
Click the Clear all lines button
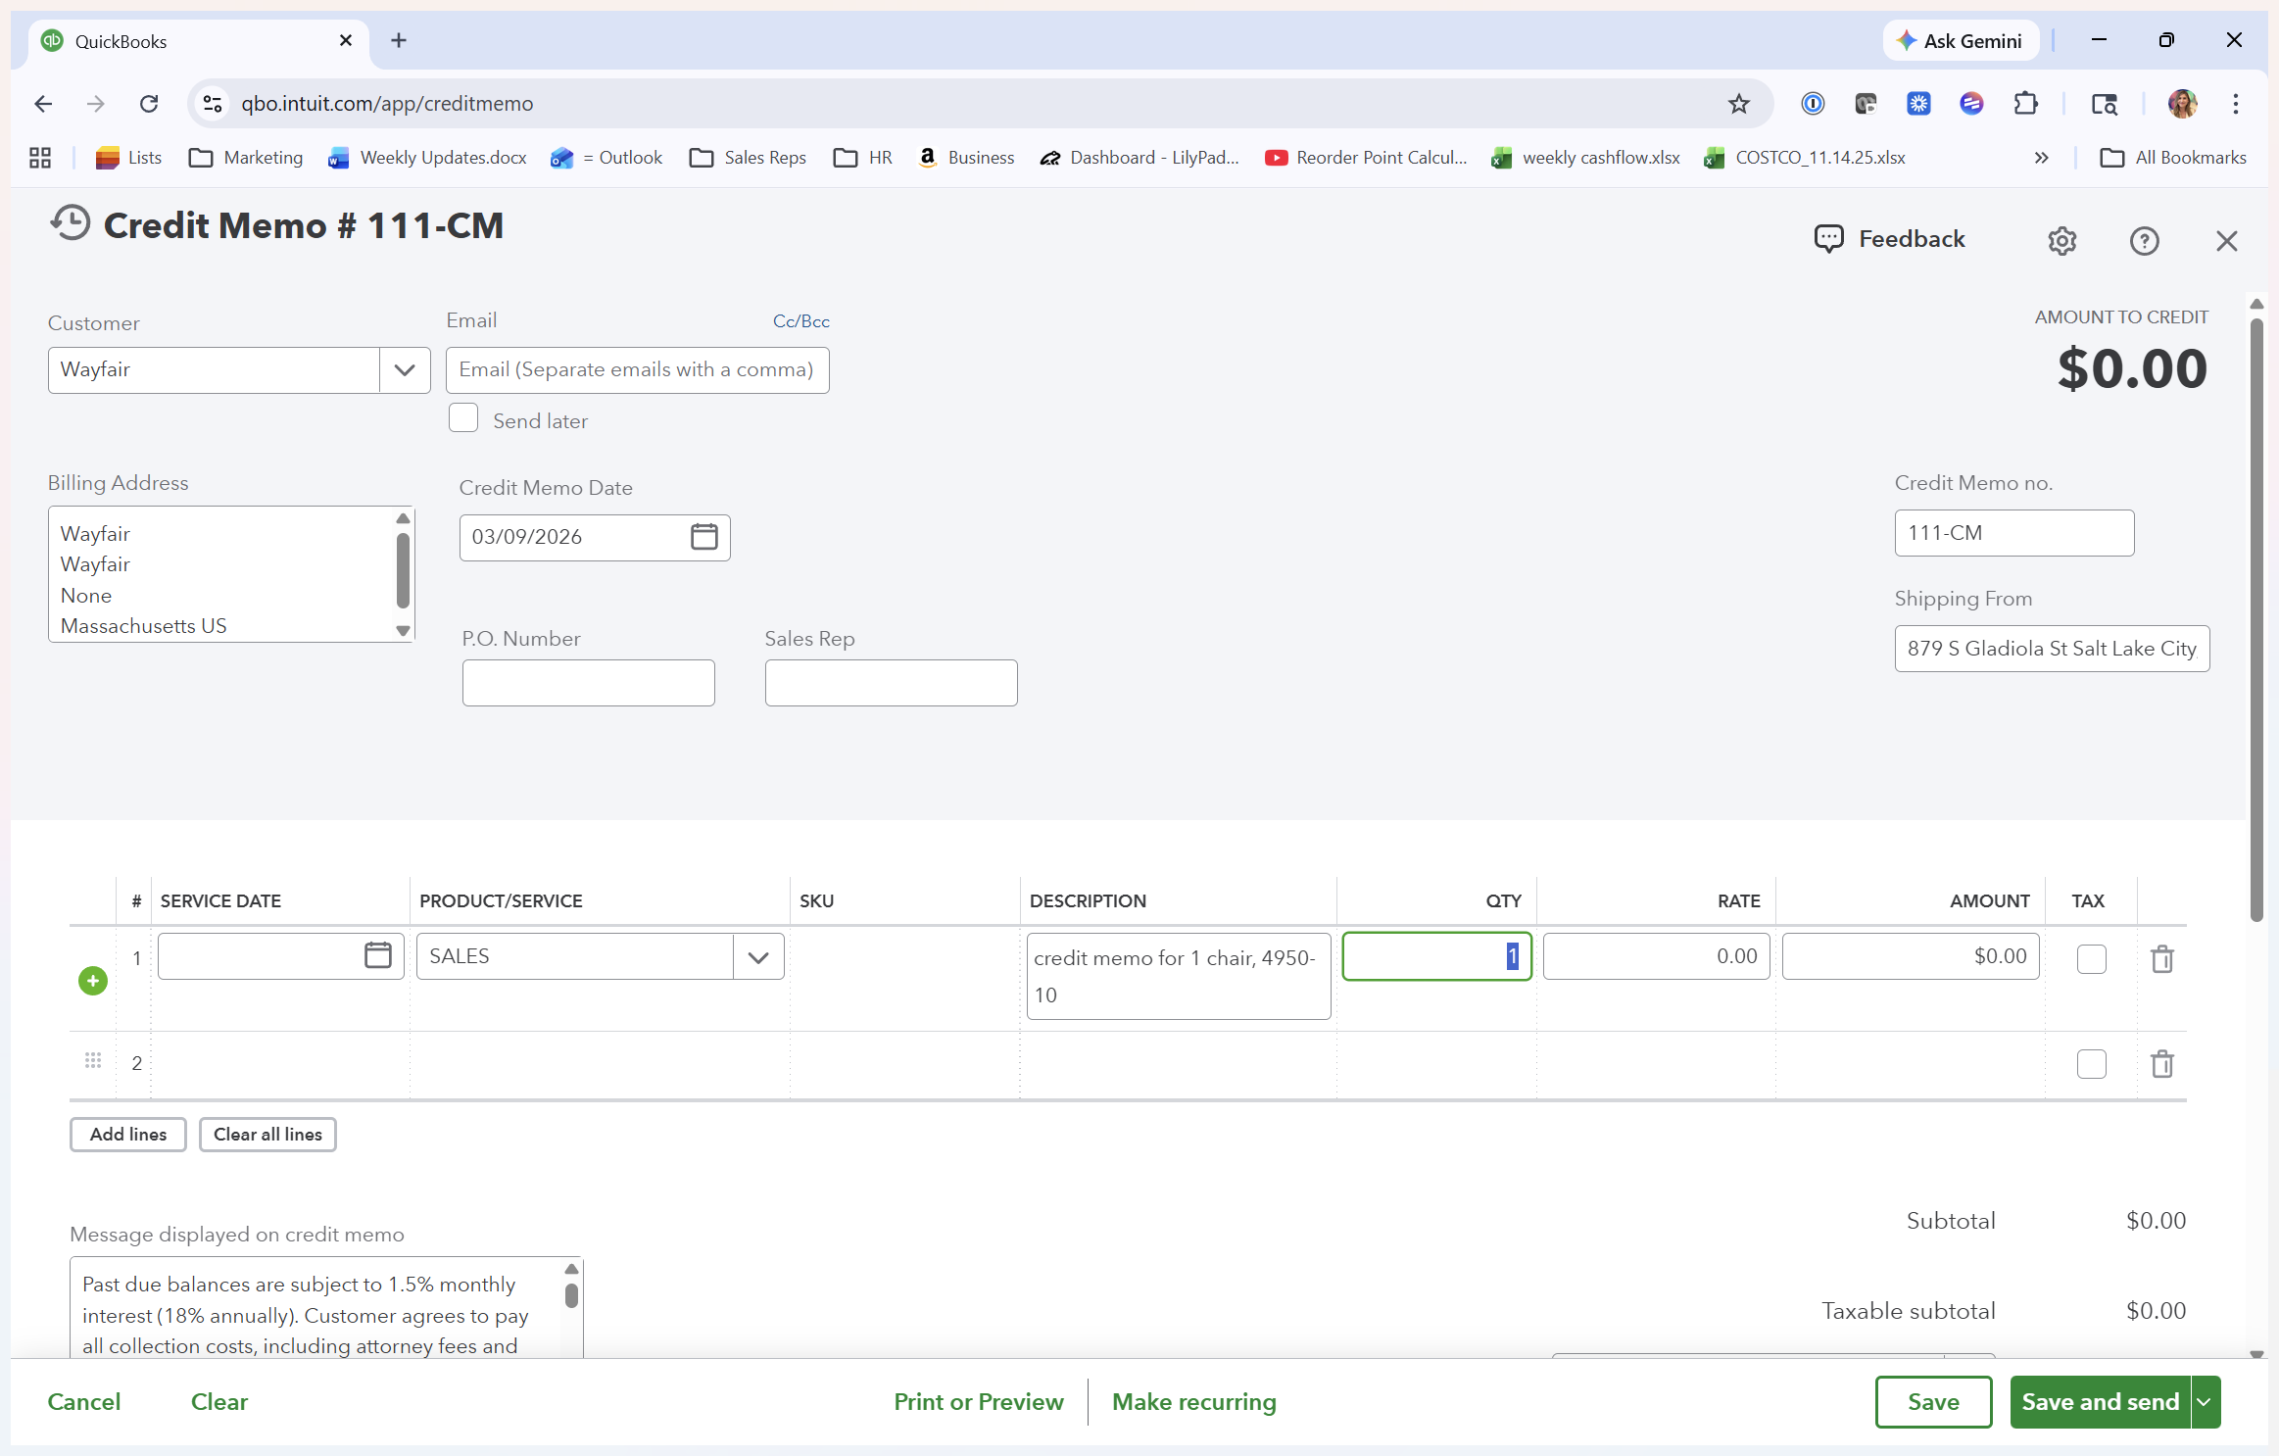[267, 1135]
